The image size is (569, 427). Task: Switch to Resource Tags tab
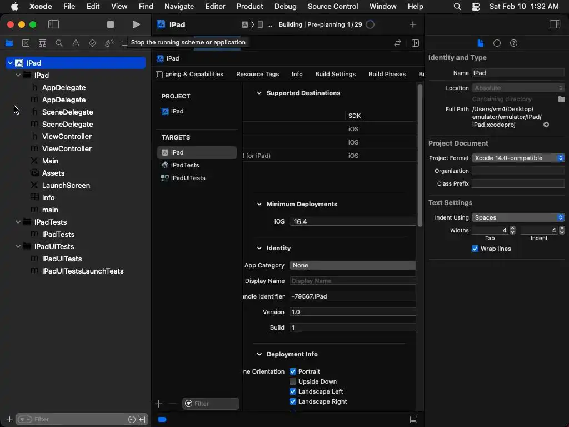[x=258, y=74]
